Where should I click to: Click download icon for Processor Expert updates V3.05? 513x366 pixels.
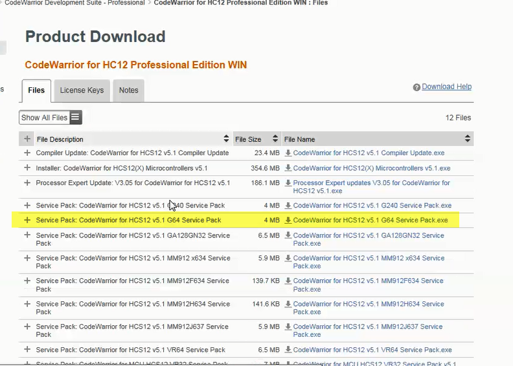coord(288,183)
